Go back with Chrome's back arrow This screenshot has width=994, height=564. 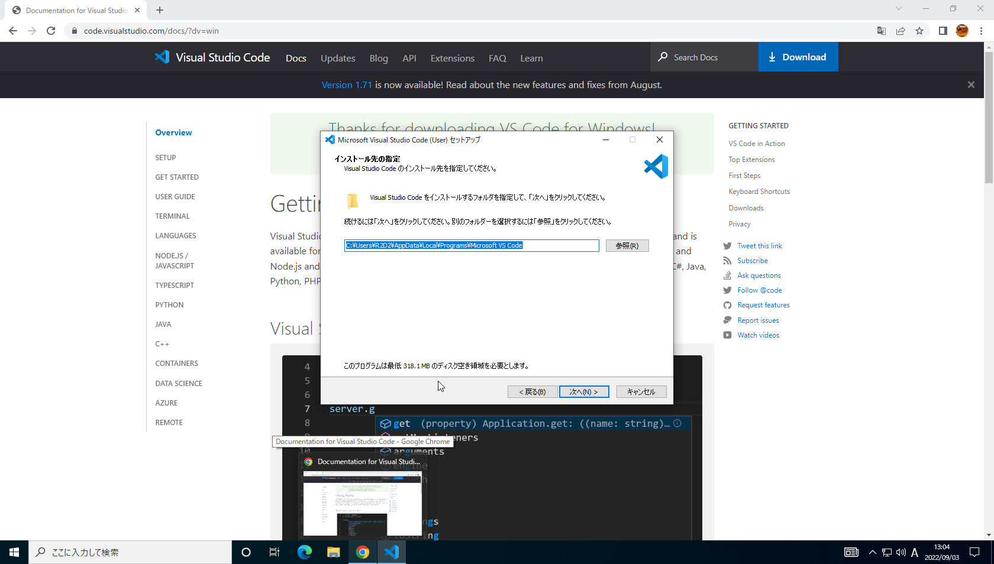point(13,31)
